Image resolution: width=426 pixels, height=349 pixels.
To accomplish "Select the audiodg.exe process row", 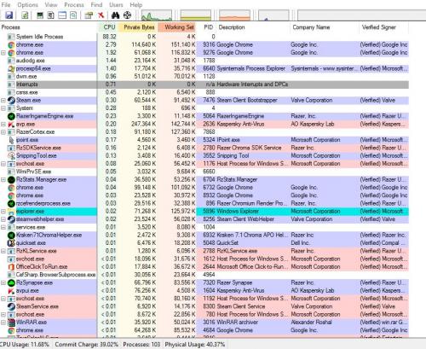I will 204,61.
